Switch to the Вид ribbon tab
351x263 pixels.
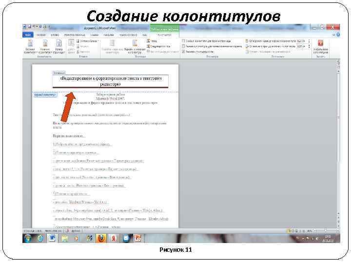145,35
